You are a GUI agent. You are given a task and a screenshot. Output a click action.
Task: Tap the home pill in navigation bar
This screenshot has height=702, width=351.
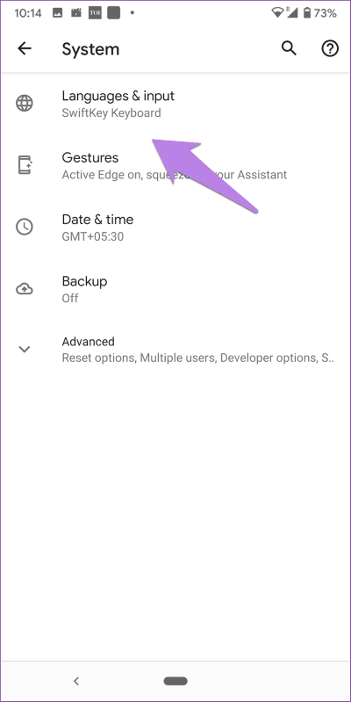click(175, 681)
